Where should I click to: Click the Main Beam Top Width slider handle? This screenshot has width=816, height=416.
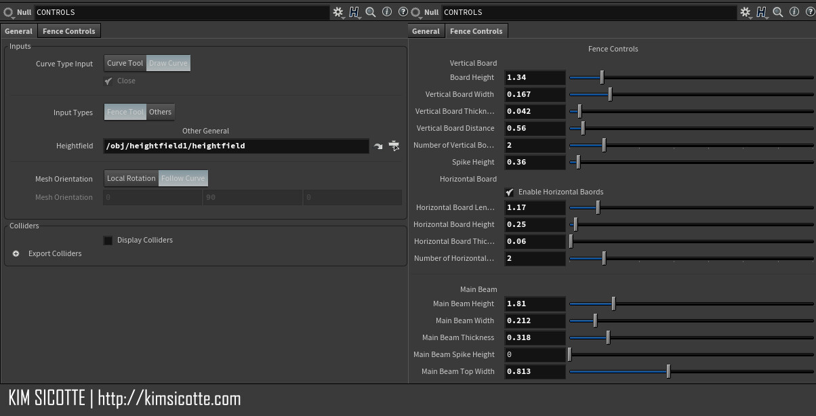pyautogui.click(x=668, y=371)
